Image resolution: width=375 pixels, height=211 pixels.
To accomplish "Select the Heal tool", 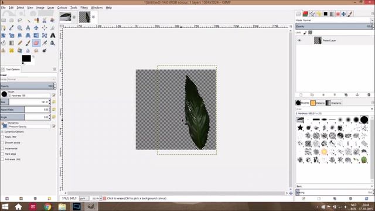I will tap(12, 50).
